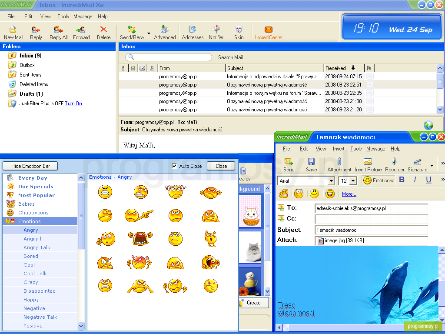Click Save in the compose window
This screenshot has width=445, height=334.
(311, 165)
